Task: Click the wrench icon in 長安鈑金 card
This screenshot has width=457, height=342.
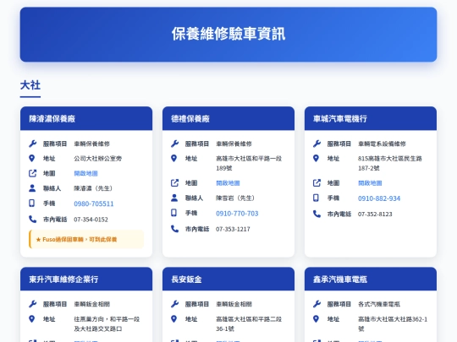Action: pos(174,304)
